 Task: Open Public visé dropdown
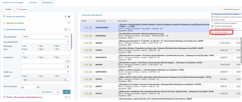[68, 72]
